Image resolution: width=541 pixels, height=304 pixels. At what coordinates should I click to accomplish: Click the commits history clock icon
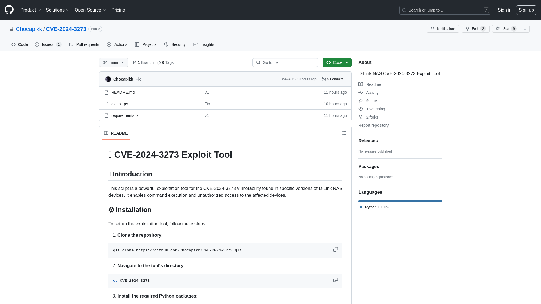click(323, 79)
